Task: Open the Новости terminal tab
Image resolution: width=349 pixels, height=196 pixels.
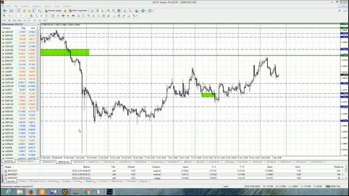Action: coord(53,181)
